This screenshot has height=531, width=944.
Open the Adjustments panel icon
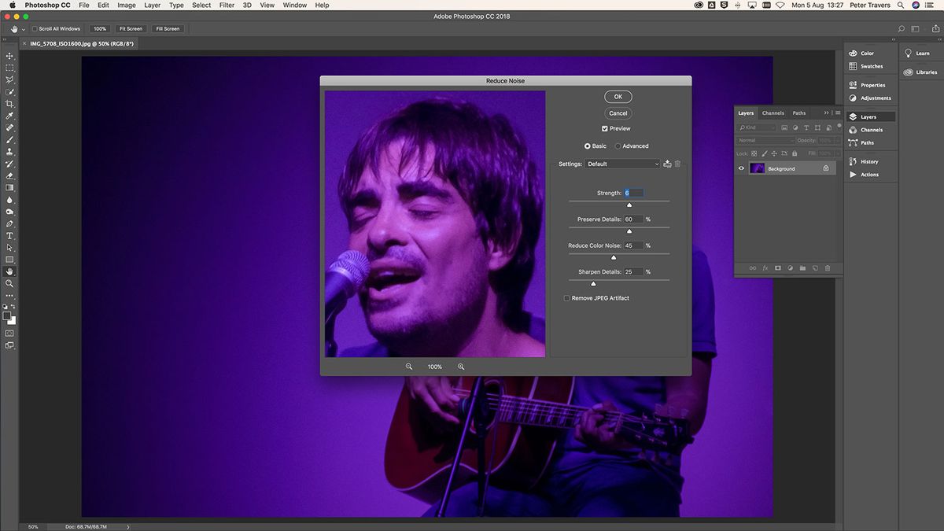(x=854, y=98)
